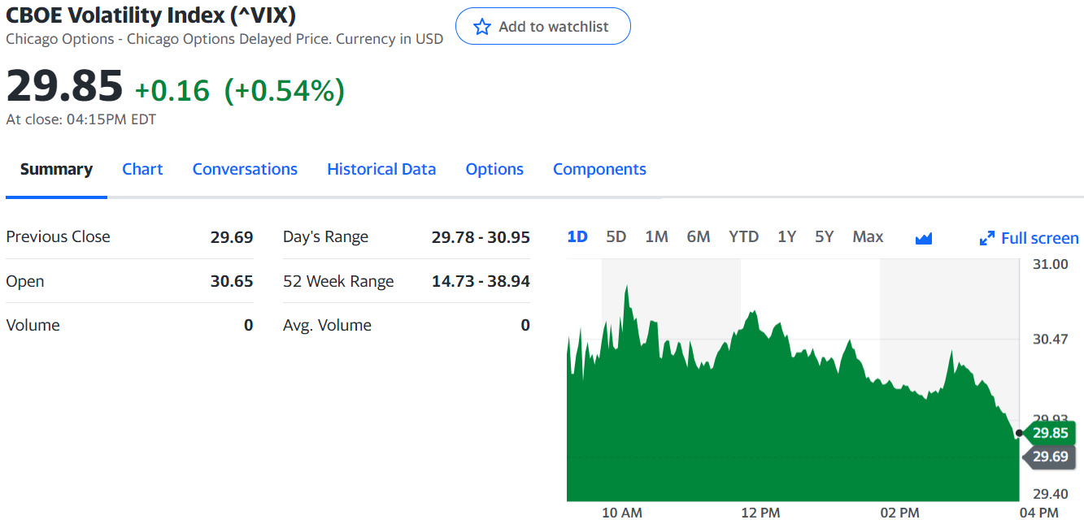This screenshot has height=524, width=1084.
Task: Click the Day's Range label
Action: pos(325,237)
